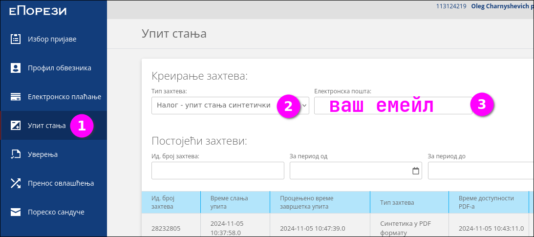Open the Профил обвезника menu item

click(x=59, y=68)
